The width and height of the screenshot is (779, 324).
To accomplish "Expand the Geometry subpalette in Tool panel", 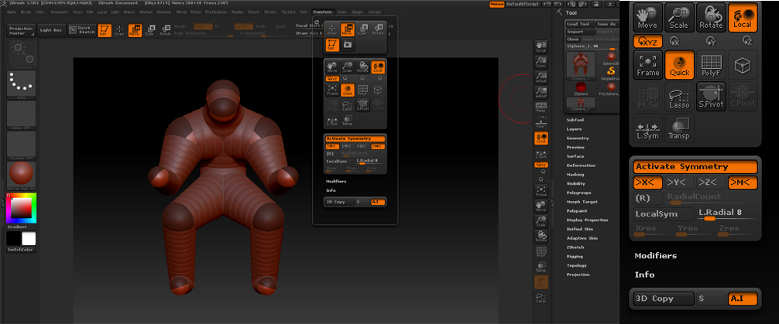I will (x=578, y=138).
